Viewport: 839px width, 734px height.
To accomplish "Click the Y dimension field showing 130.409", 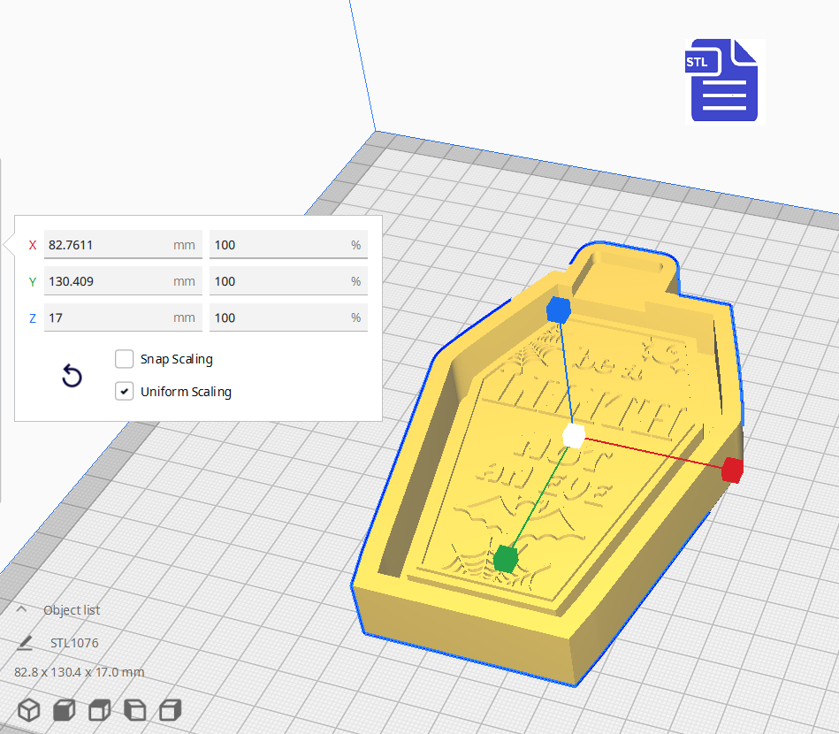I will [x=122, y=280].
